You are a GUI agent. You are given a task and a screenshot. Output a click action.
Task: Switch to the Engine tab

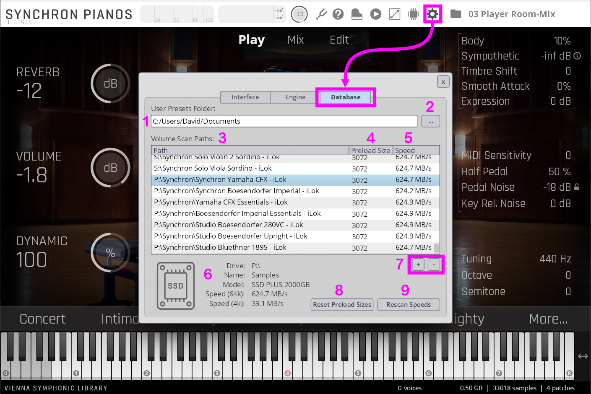295,97
